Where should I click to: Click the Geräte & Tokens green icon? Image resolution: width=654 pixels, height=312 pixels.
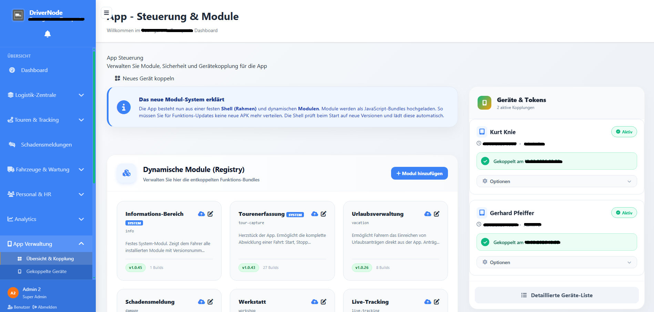pos(484,103)
